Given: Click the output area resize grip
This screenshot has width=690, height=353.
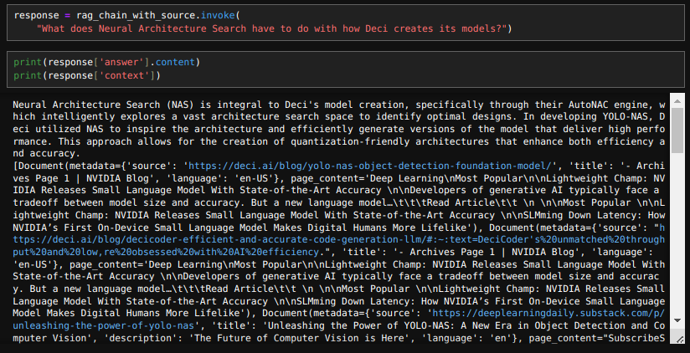Looking at the screenshot, I should (x=680, y=339).
